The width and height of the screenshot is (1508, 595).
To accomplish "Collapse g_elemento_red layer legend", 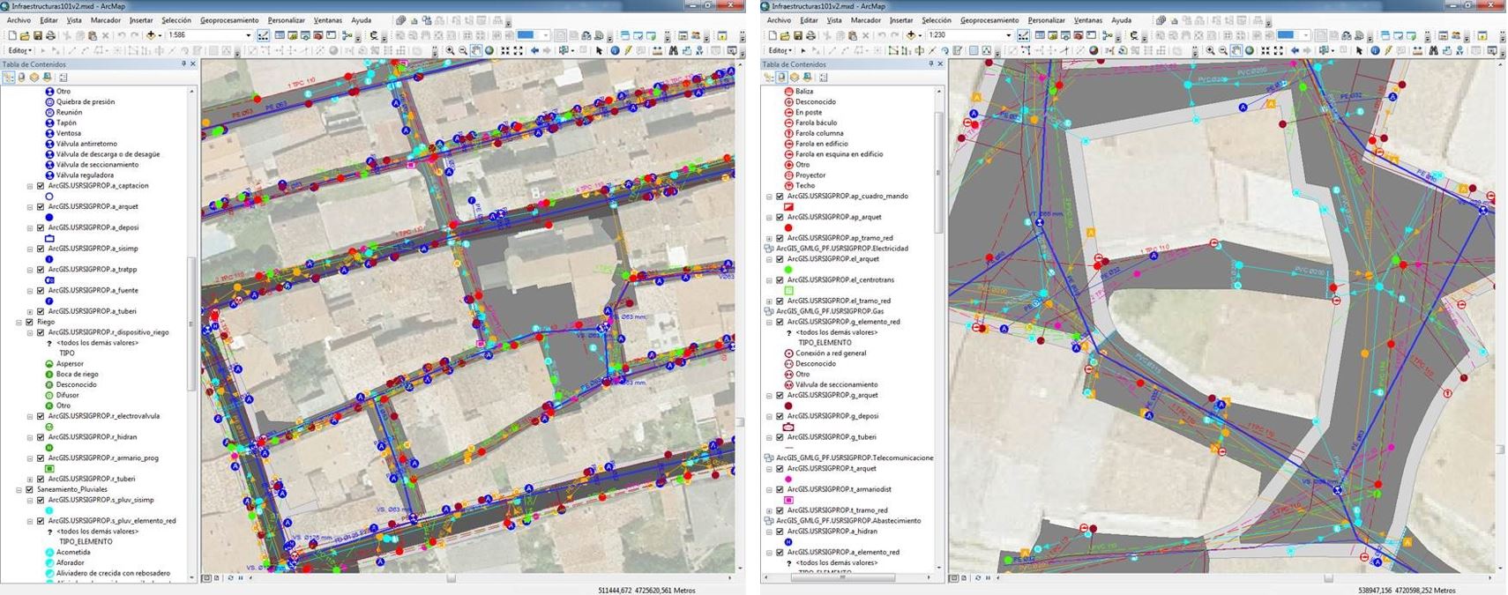I will click(769, 322).
